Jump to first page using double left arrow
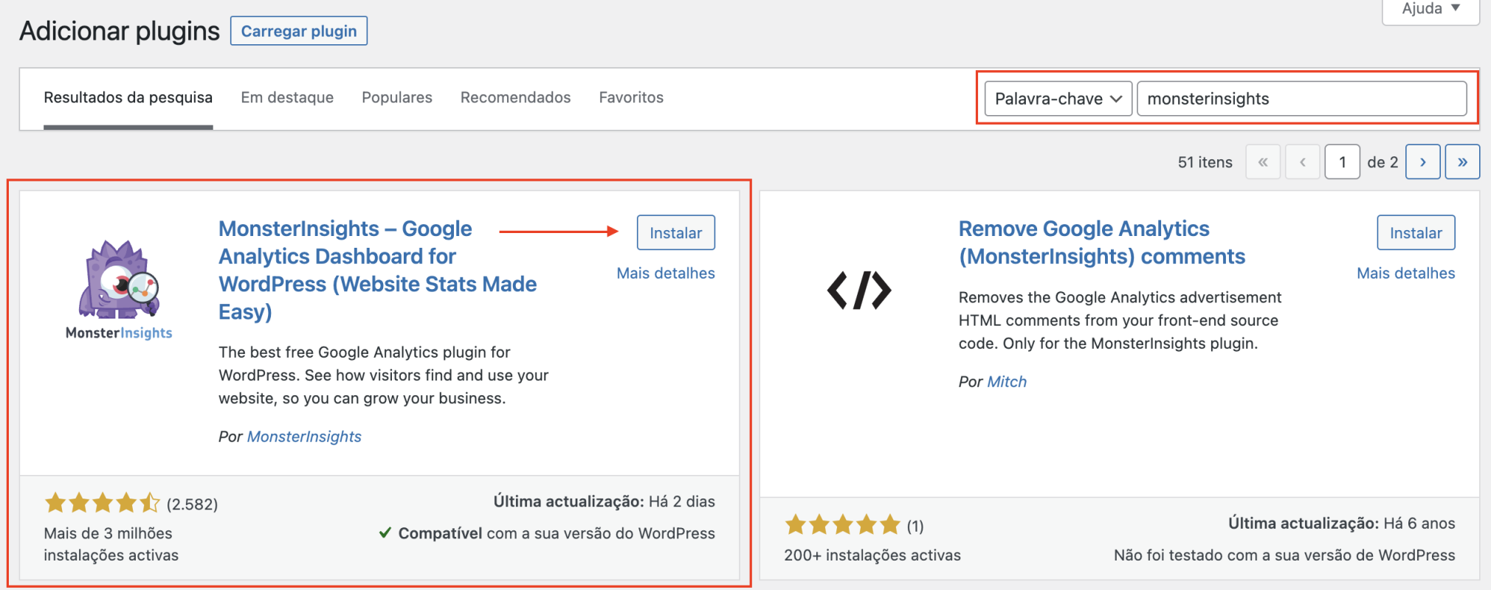1491x590 pixels. (1263, 162)
